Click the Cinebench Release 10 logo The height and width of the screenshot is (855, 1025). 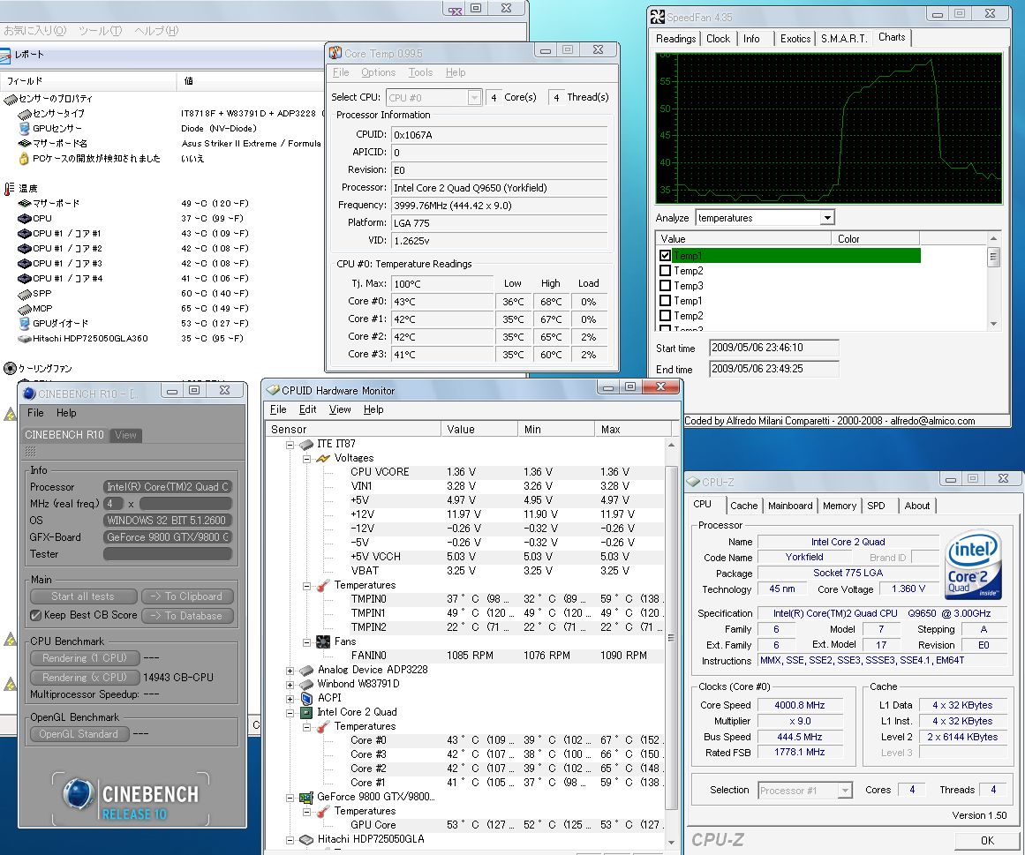coord(132,797)
